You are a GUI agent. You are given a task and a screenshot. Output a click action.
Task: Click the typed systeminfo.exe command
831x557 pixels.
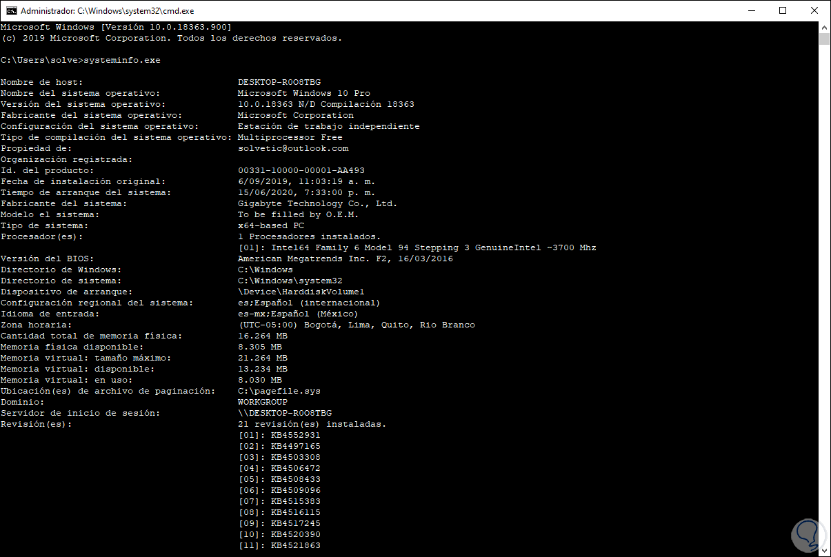121,60
